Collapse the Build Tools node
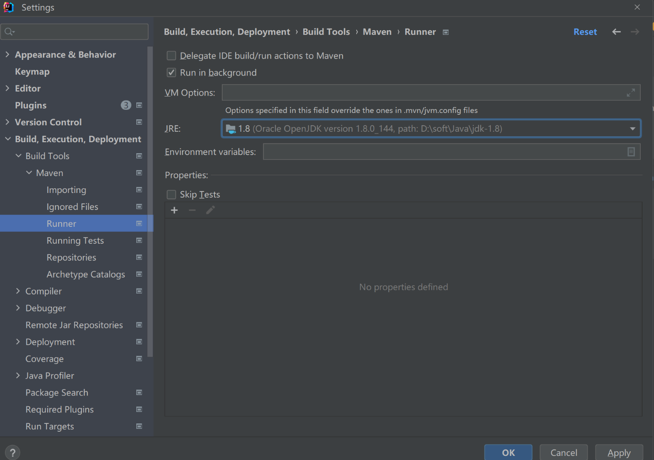 click(18, 156)
